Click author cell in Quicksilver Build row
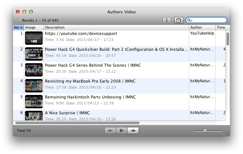Screen dimensions: 243x154 pos(202,49)
